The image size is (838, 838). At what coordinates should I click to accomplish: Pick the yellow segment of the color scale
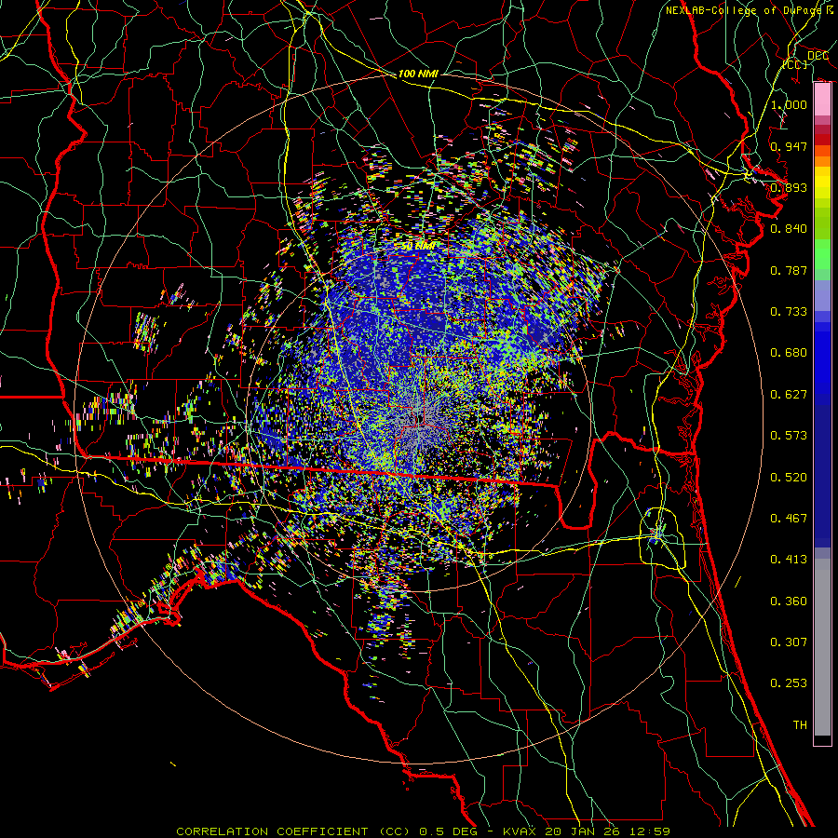822,182
